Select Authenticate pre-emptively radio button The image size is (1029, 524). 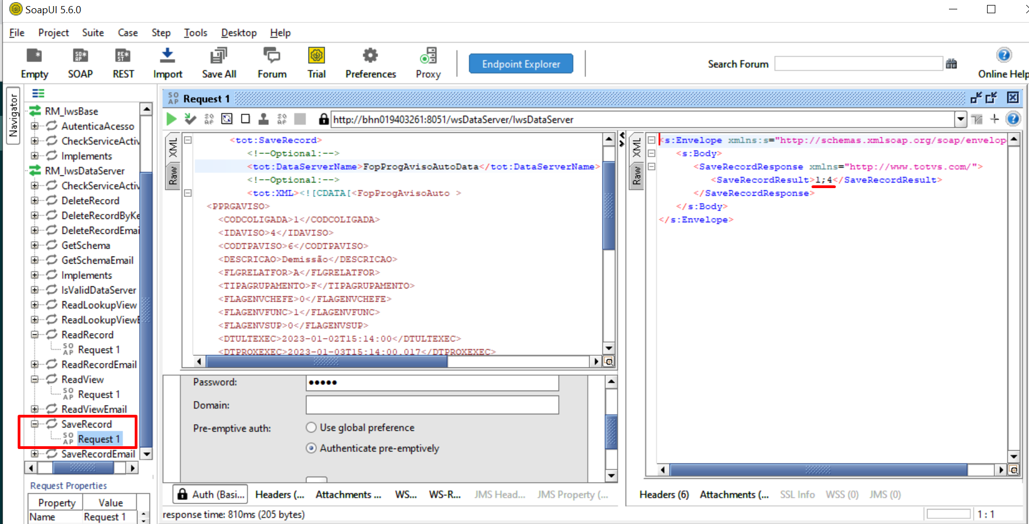click(311, 448)
